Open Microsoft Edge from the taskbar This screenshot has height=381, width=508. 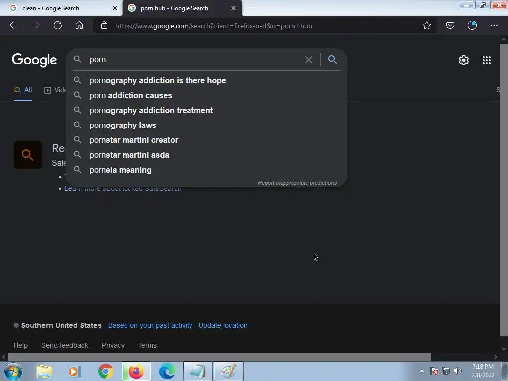coord(167,371)
